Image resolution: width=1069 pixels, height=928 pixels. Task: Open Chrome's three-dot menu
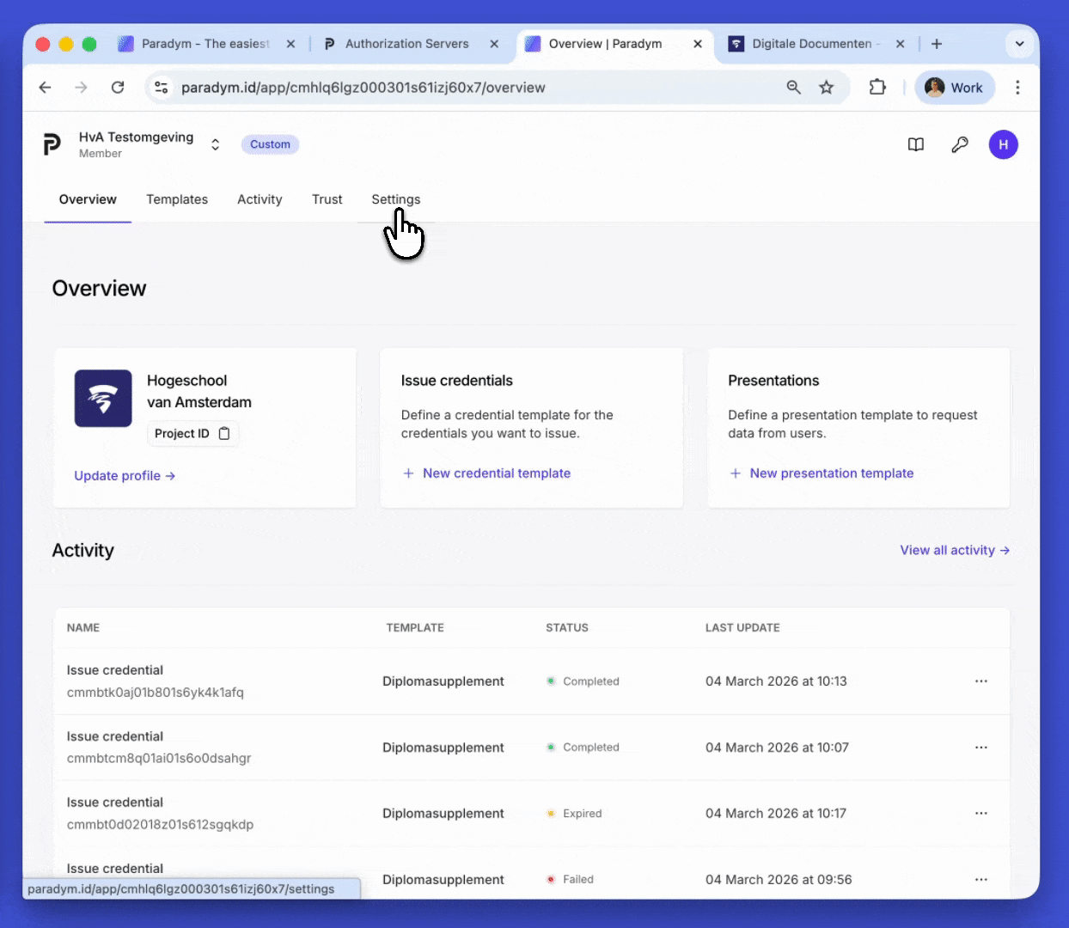[x=1017, y=87]
